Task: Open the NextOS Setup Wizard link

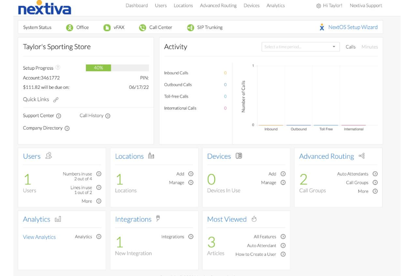Action: pyautogui.click(x=353, y=27)
